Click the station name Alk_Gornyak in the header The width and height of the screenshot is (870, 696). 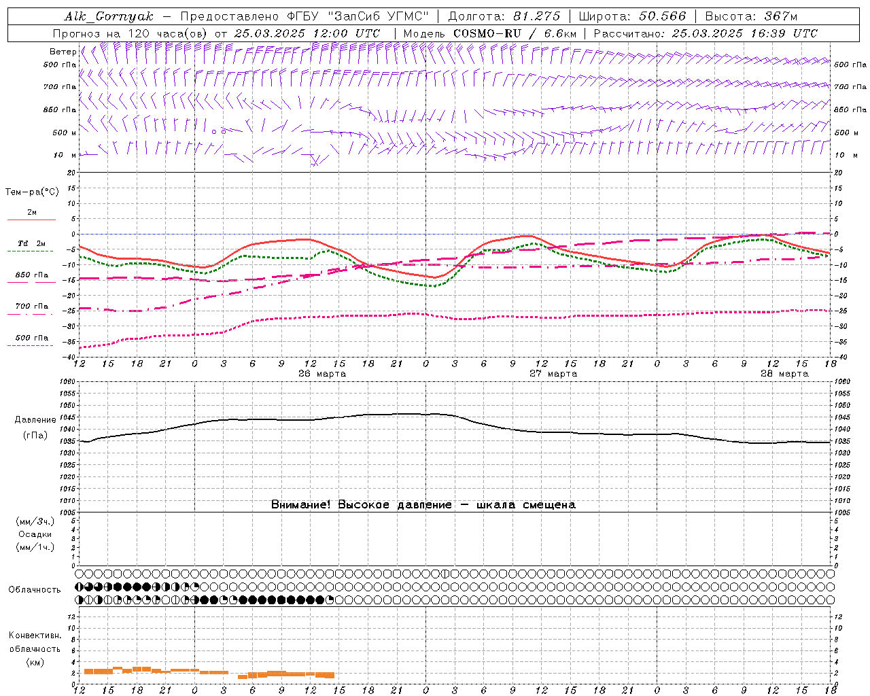[x=109, y=16]
